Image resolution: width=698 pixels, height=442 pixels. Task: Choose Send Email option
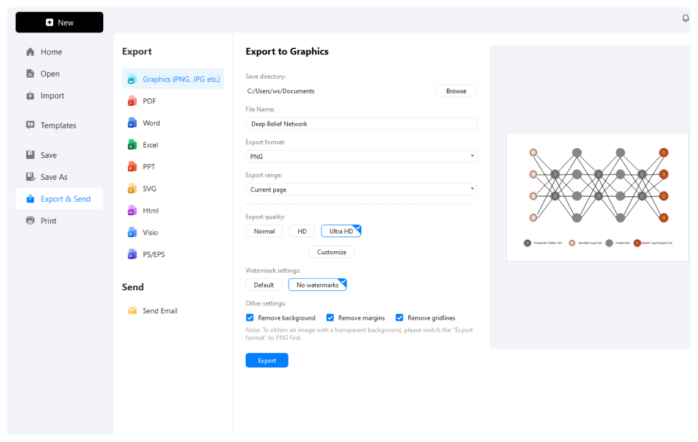[173, 311]
